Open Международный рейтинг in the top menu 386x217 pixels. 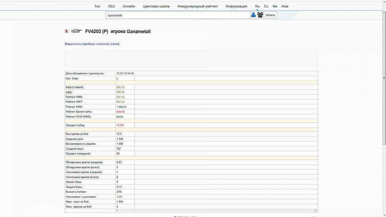coord(198,6)
